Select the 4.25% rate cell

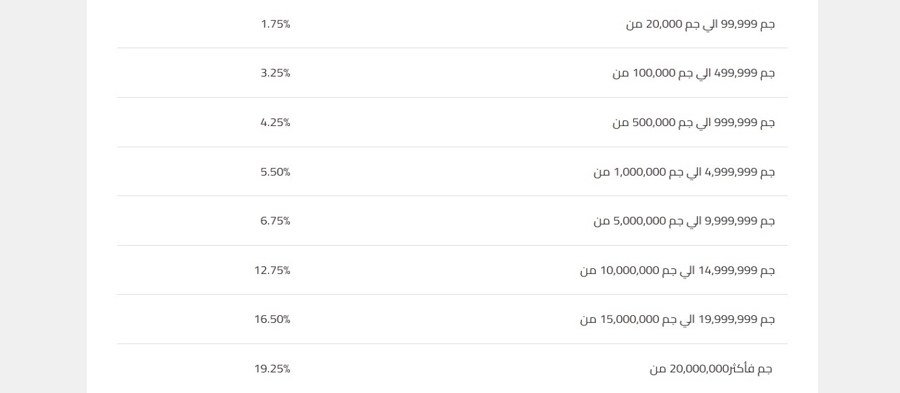(275, 123)
